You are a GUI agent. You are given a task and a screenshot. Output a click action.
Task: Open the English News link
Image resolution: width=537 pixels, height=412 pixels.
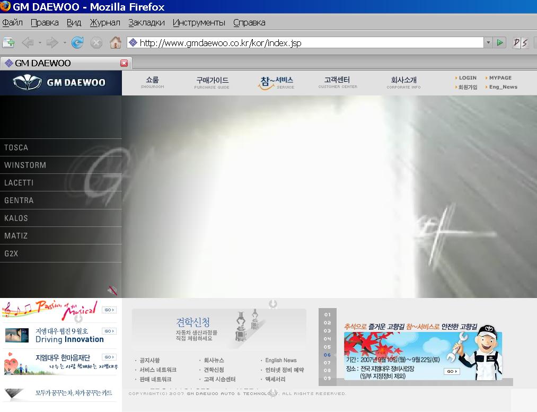tap(281, 360)
